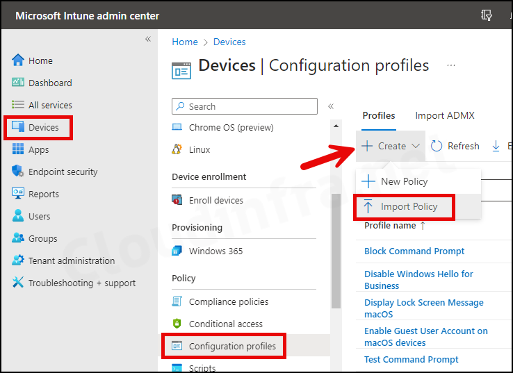Screen dimensions: 513x373
Task: Choose Import Policy from Create menu
Action: pos(418,206)
